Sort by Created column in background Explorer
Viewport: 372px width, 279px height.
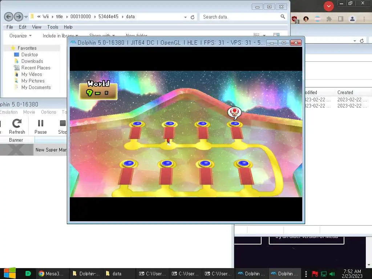point(345,92)
